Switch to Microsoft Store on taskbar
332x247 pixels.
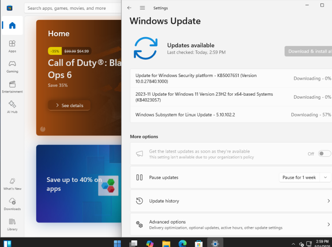click(x=199, y=243)
